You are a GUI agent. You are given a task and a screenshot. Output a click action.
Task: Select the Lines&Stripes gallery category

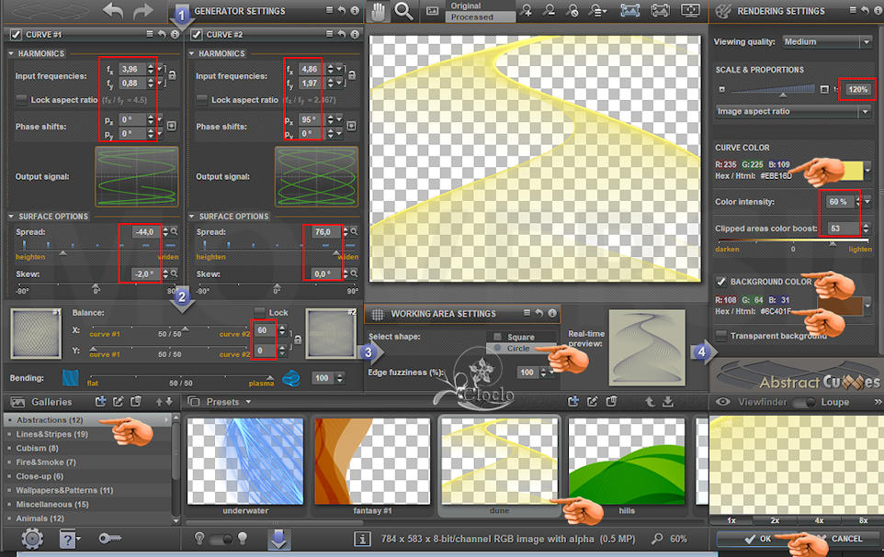pos(51,434)
